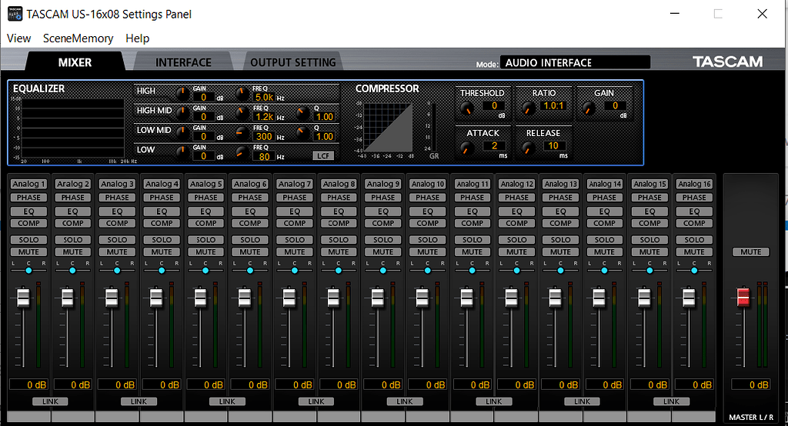This screenshot has height=426, width=788.
Task: Click the release time 10 ms value
Action: (554, 145)
